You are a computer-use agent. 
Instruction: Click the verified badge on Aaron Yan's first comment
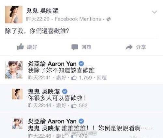81,64
